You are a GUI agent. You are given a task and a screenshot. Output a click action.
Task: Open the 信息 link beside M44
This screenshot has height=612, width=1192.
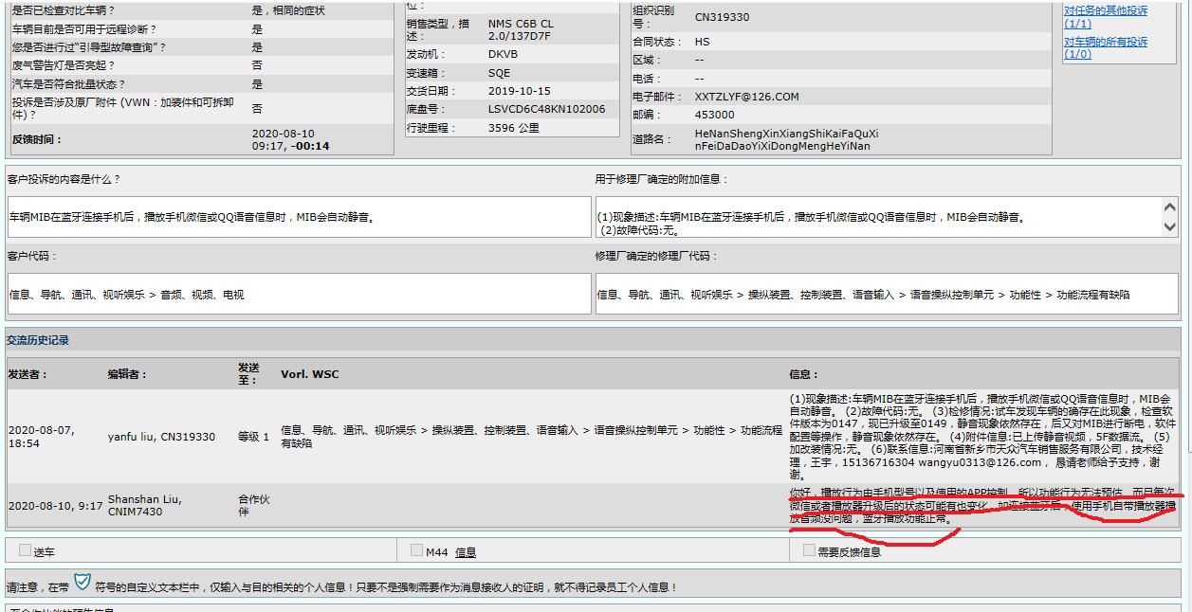pyautogui.click(x=466, y=552)
